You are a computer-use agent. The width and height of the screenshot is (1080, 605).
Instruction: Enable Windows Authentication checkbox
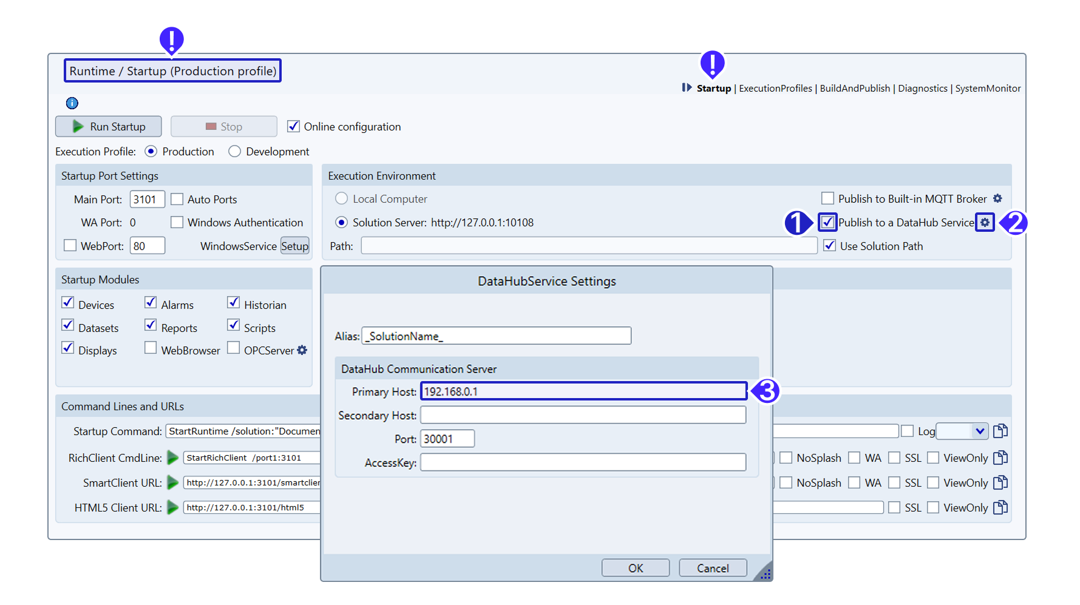(177, 222)
